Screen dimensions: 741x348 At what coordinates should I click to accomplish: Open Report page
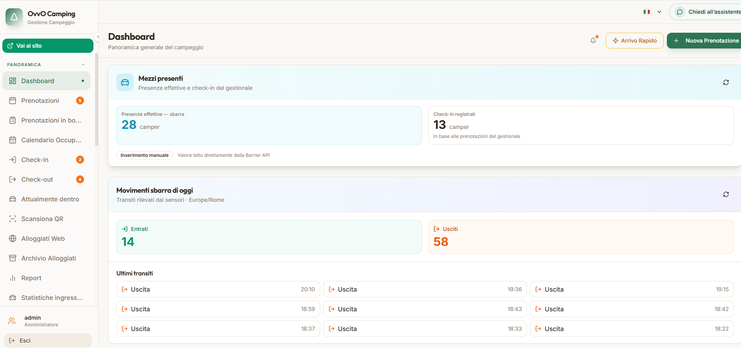click(47, 278)
